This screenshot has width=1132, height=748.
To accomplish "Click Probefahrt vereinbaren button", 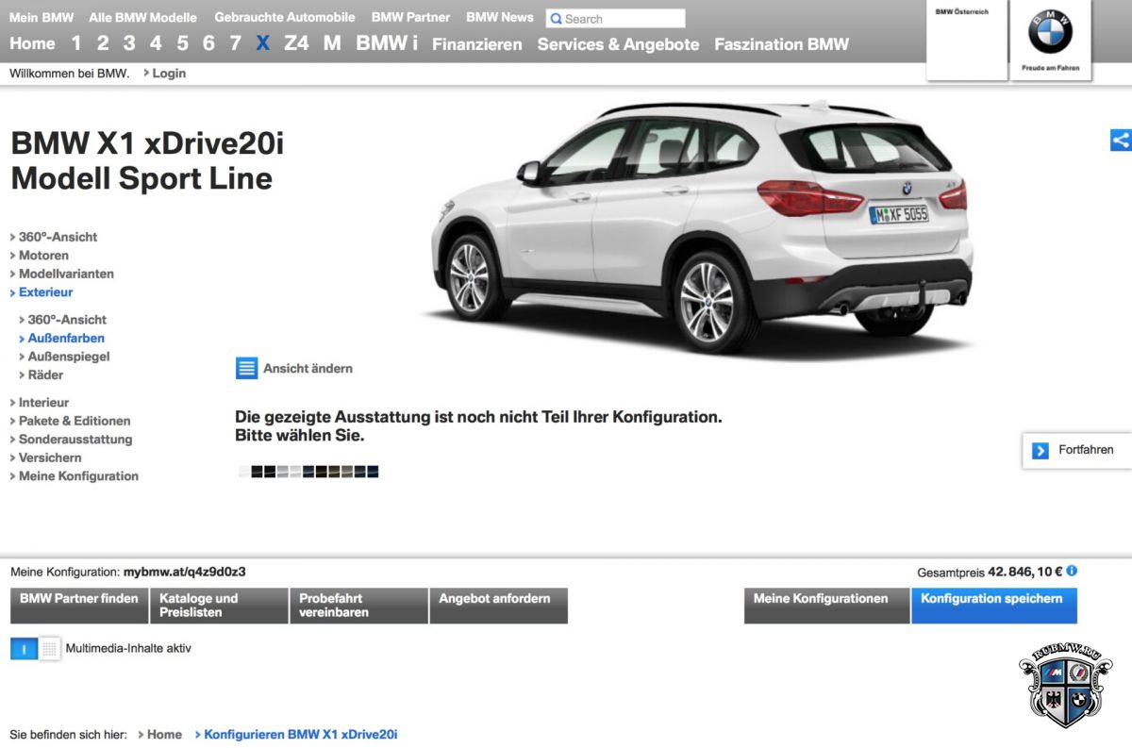I will click(358, 606).
